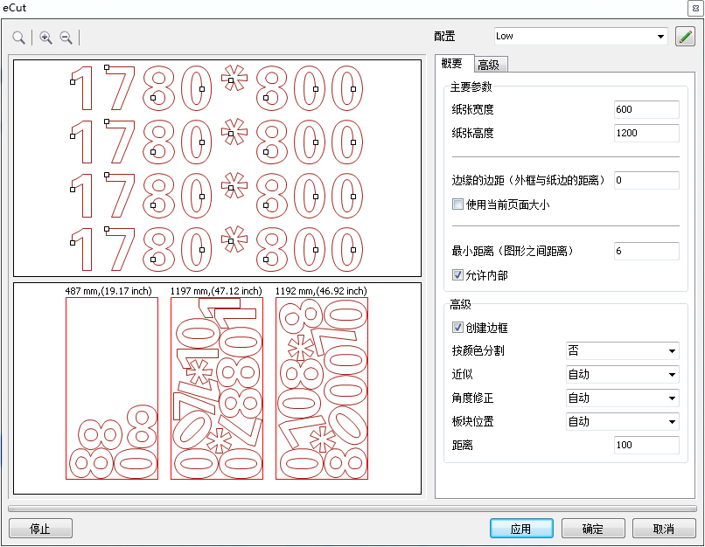This screenshot has width=705, height=547.
Task: Click the progress bar above the buttons
Action: point(352,509)
